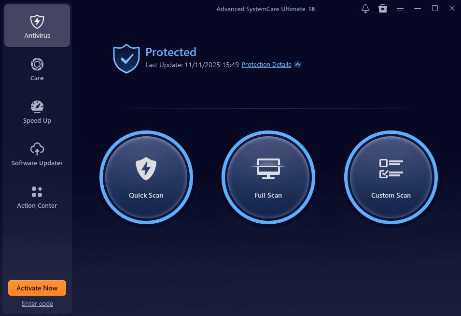The image size is (461, 316).
Task: Expand protection details with chevron arrow
Action: pos(297,65)
